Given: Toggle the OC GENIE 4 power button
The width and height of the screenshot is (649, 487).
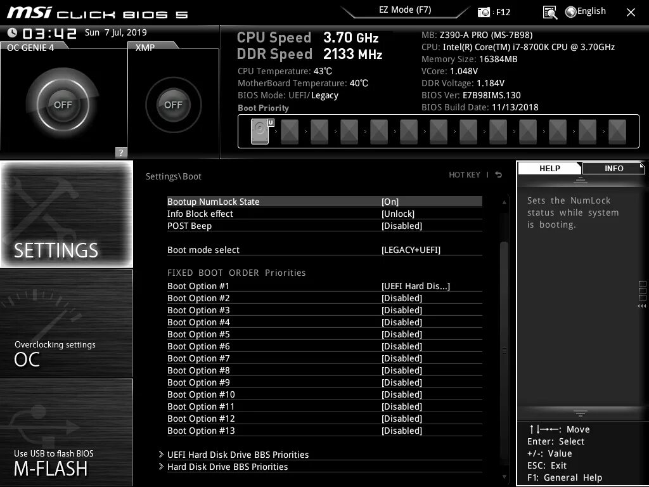Looking at the screenshot, I should pyautogui.click(x=63, y=105).
